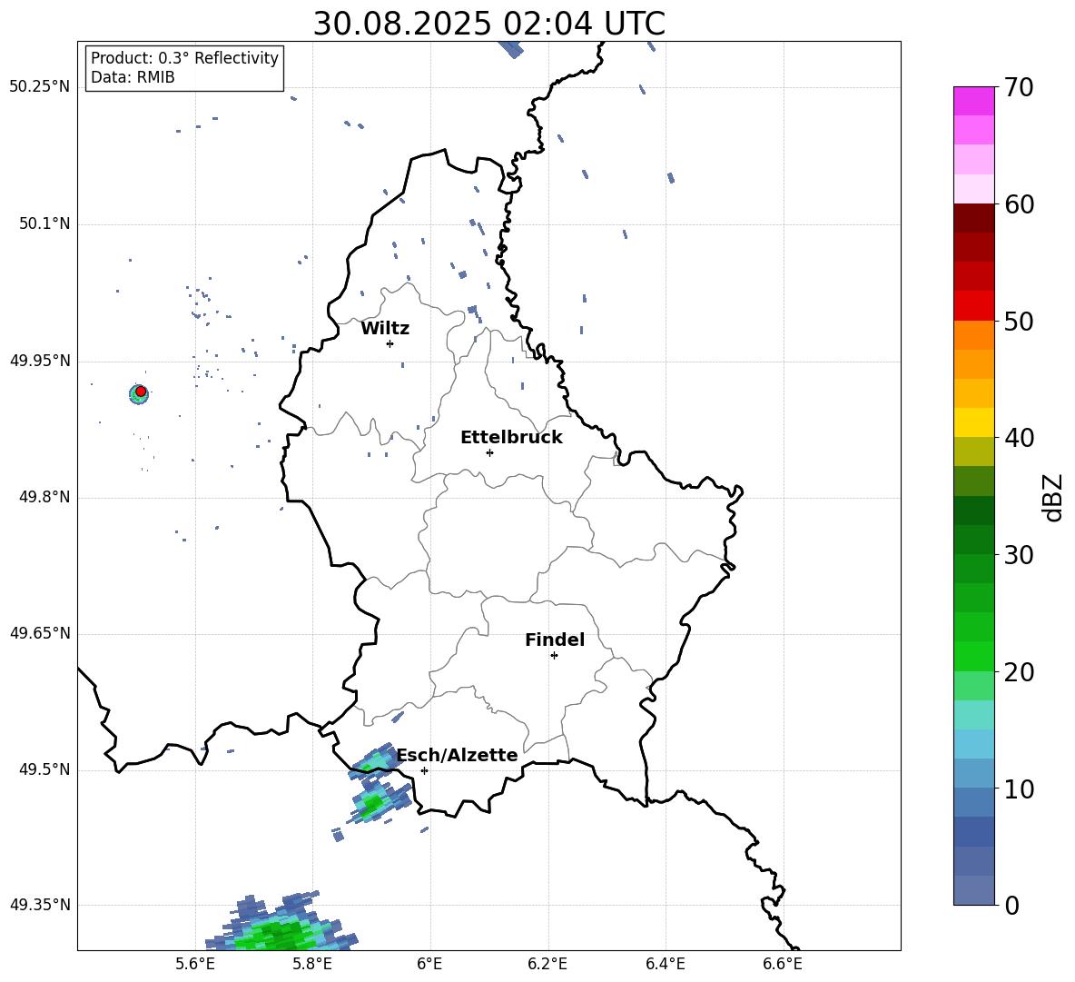The width and height of the screenshot is (1075, 982).
Task: Select the Ettelbruck city label
Action: pos(511,438)
